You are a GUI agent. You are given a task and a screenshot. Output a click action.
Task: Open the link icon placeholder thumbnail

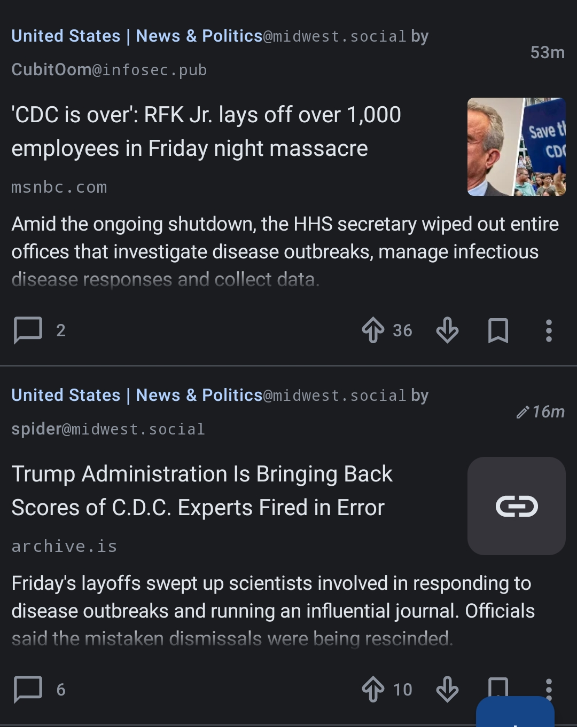coord(516,506)
